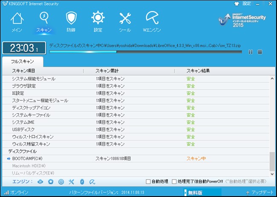Click the スキャン結果 column header
277x197 pixels.
click(x=198, y=71)
